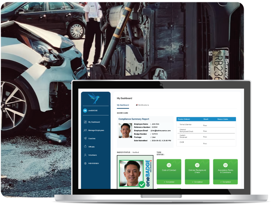This screenshot has width=272, height=206.
Task: Click the Coaches sidebar icon
Action: [85, 138]
